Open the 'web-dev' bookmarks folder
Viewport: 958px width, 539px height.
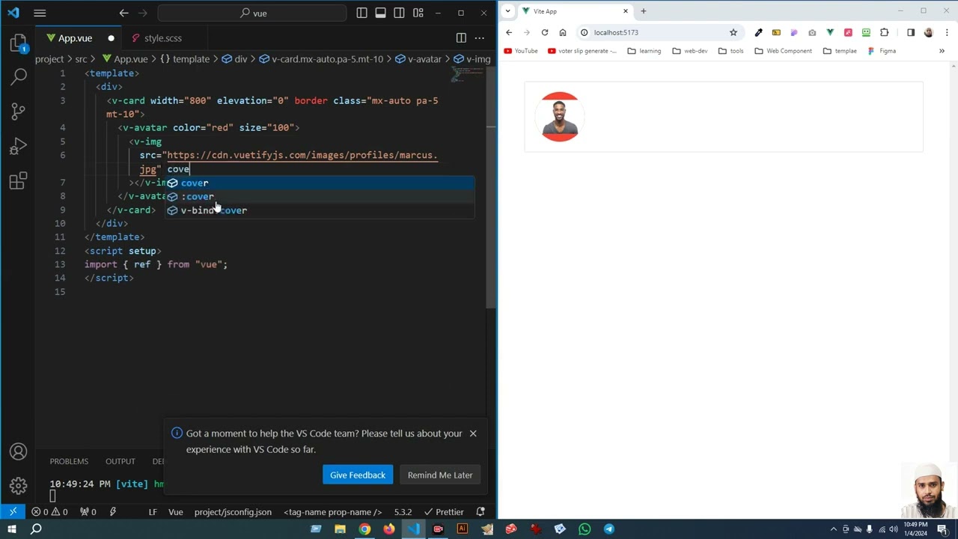coord(689,51)
